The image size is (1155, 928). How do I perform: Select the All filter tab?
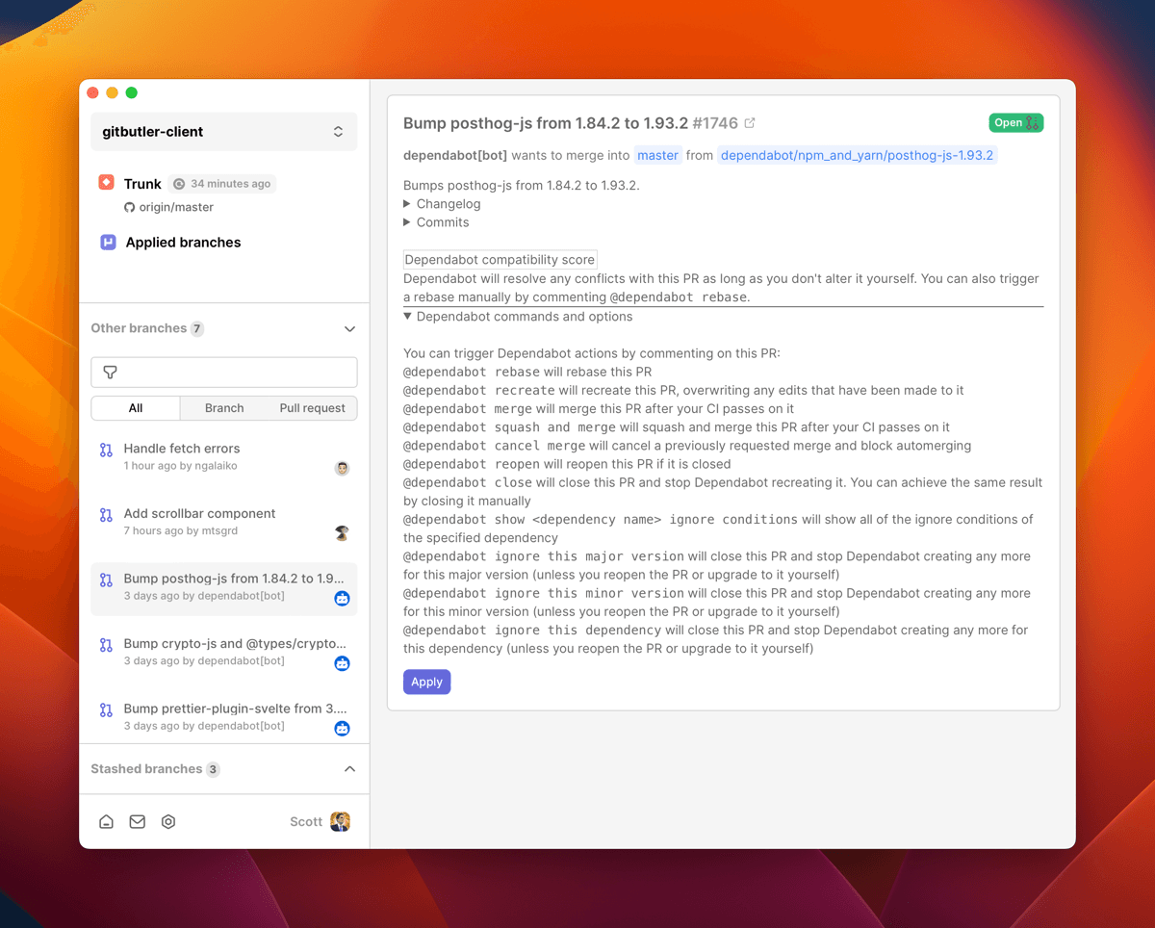click(x=136, y=408)
